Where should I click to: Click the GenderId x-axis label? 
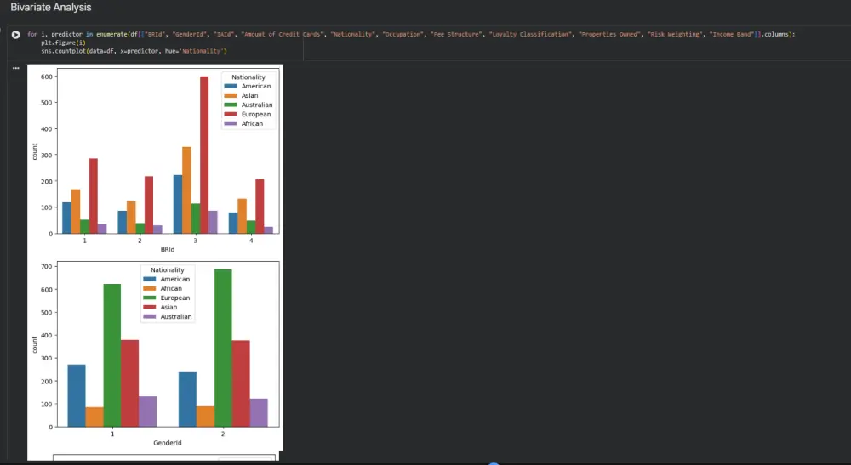[x=167, y=443]
